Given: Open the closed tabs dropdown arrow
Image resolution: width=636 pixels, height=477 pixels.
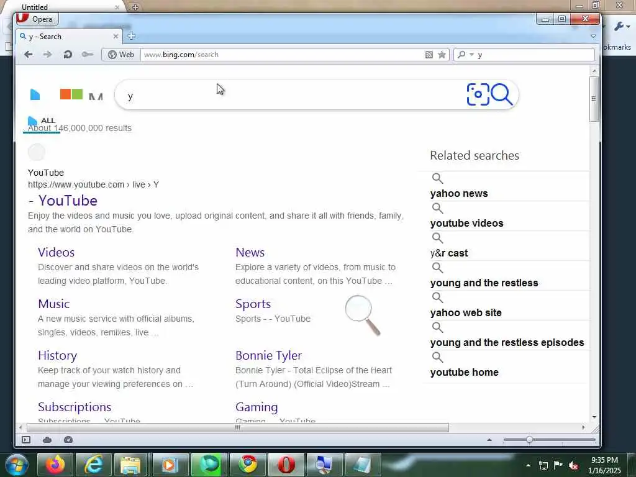Looking at the screenshot, I should [593, 36].
